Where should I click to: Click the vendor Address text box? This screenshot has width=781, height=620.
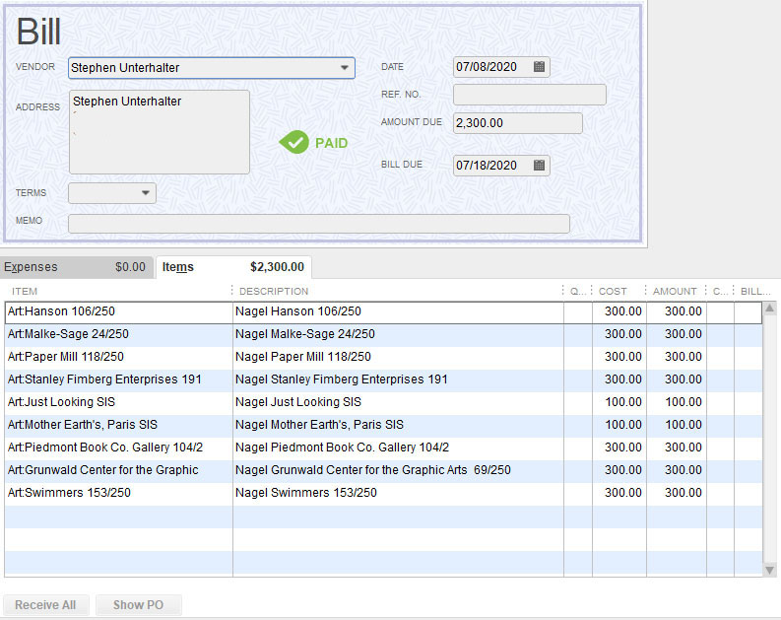(x=159, y=132)
